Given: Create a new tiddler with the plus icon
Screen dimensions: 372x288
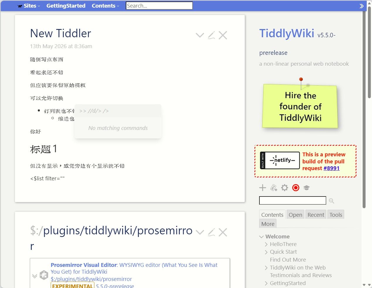Looking at the screenshot, I should coord(263,188).
